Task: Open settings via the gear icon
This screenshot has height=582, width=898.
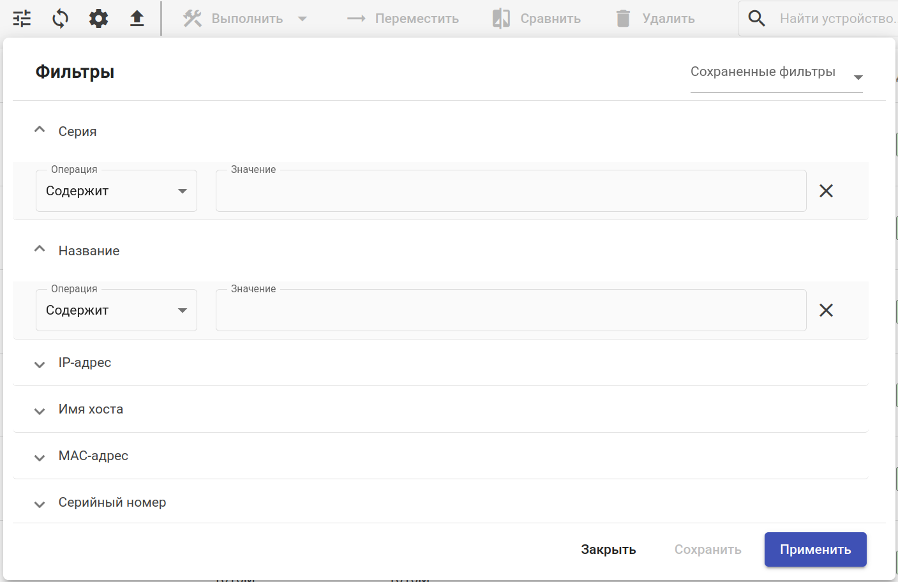Action: coord(98,19)
